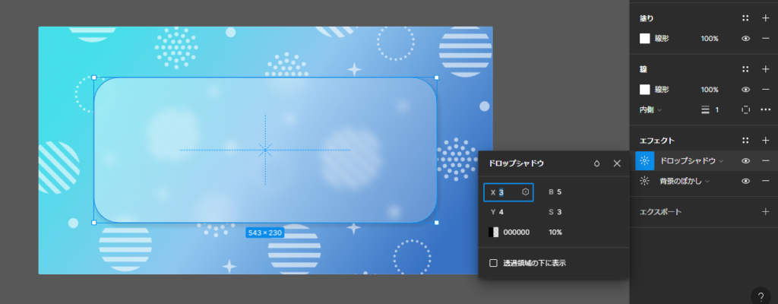This screenshot has height=304, width=778.
Task: Click the shadow opacity 10%
Action: coord(555,232)
